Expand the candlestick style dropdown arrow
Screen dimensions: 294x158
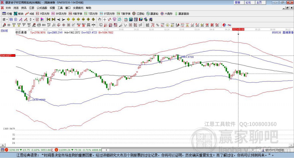(34, 19)
